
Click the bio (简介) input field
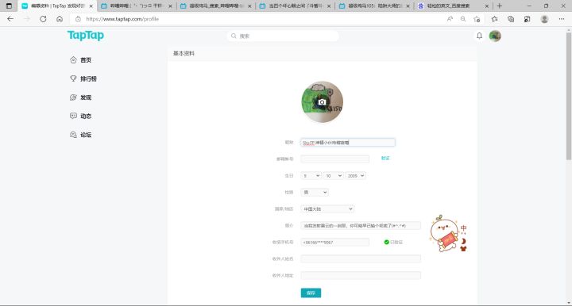[x=361, y=226]
